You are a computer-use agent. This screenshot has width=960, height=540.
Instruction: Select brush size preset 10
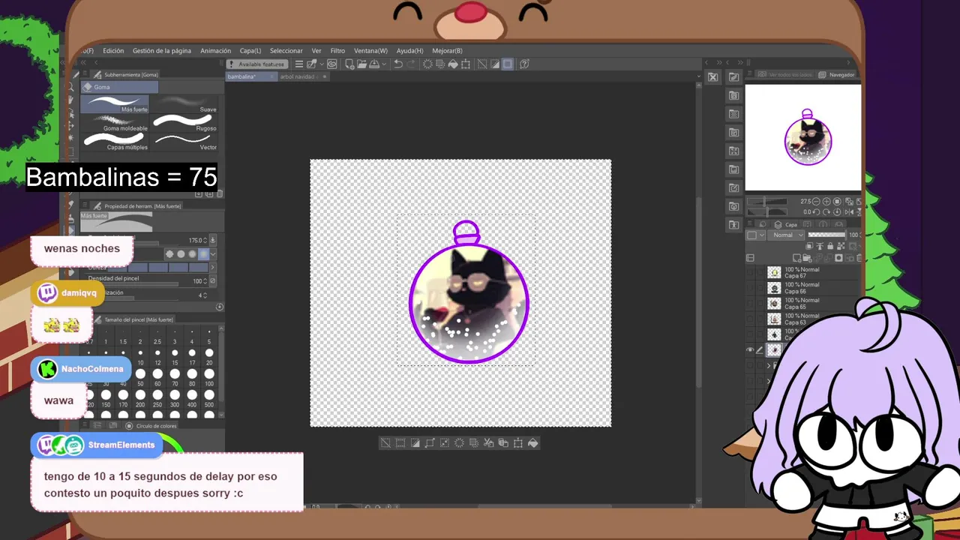tap(140, 358)
